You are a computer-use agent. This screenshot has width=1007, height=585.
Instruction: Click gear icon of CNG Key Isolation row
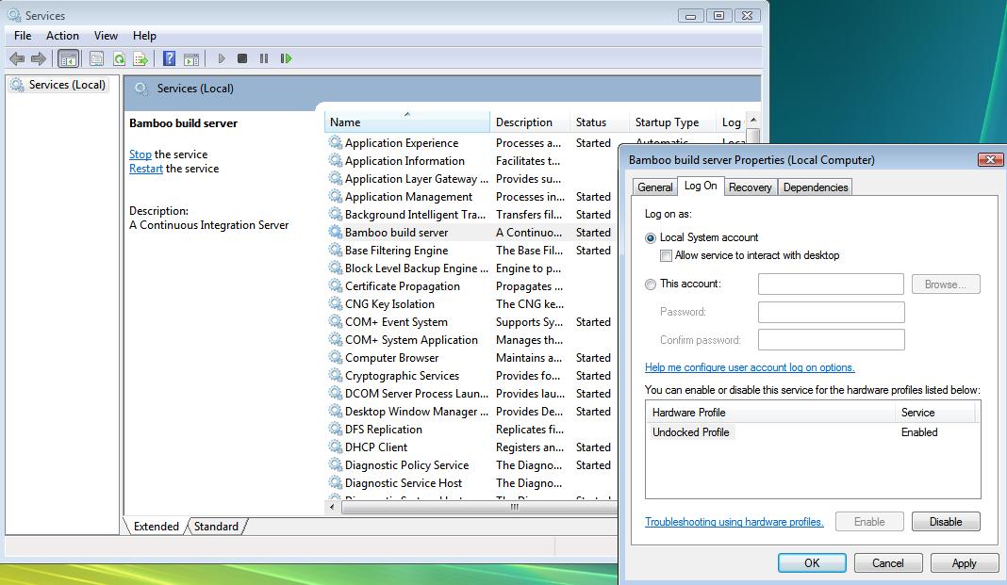tap(336, 304)
